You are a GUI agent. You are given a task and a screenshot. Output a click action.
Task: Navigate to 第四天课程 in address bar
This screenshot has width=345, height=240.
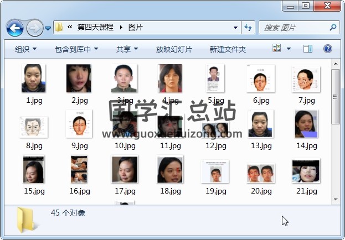[95, 27]
